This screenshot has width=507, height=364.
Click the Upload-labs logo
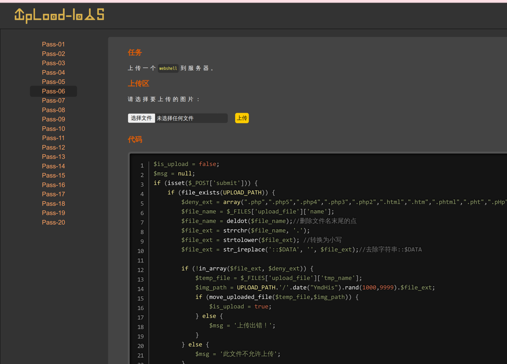tap(59, 15)
